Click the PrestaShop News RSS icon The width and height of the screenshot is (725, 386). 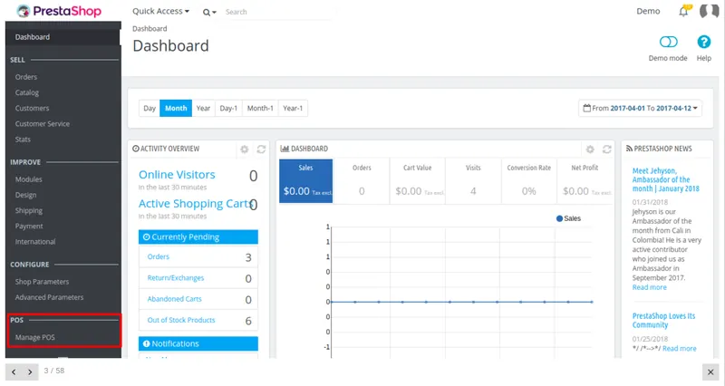[x=629, y=149]
